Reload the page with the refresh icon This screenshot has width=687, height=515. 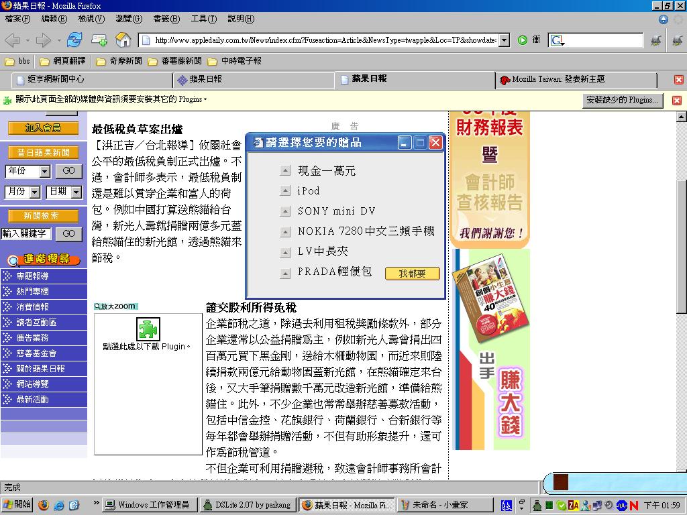point(74,40)
